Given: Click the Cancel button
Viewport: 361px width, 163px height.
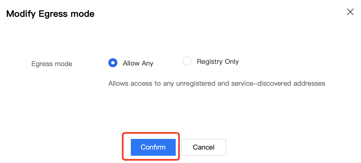Looking at the screenshot, I should (204, 147).
